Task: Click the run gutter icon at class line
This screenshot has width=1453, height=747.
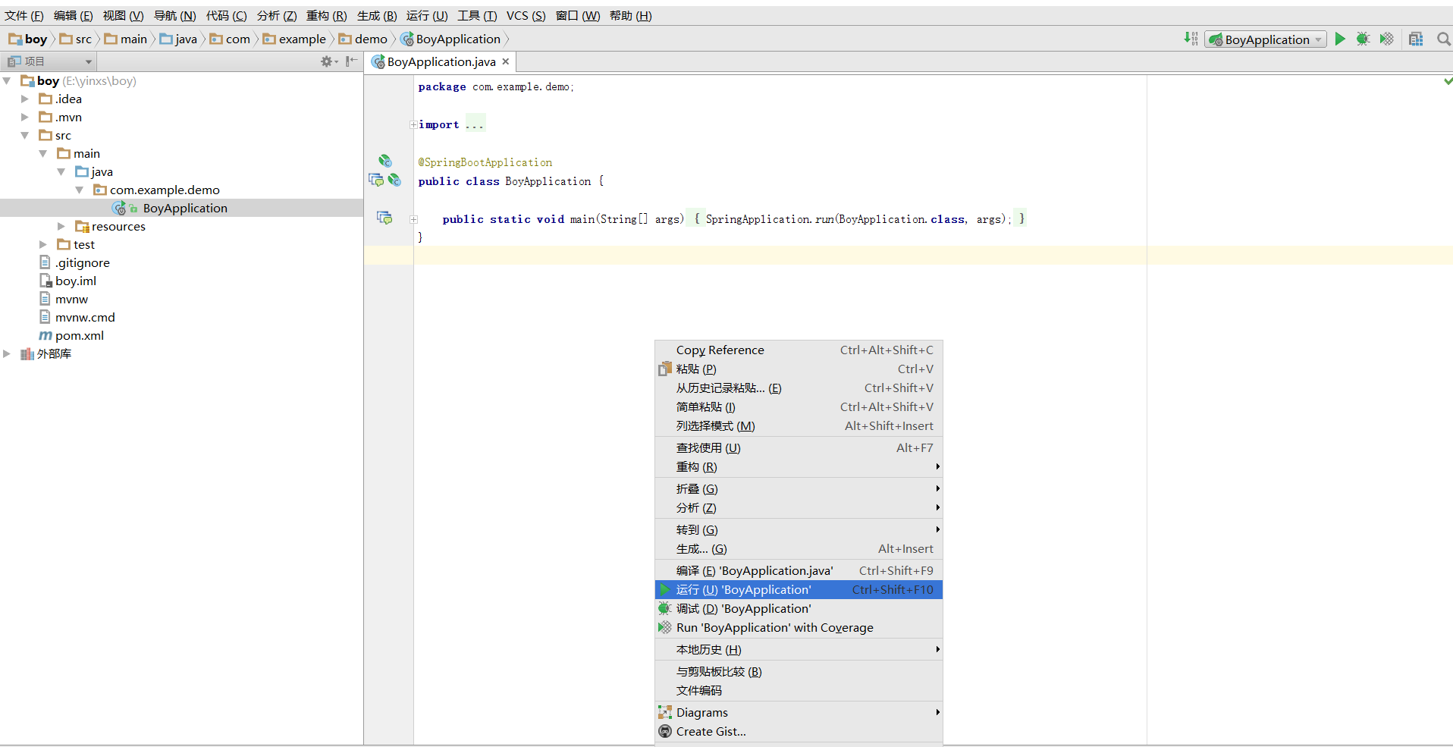Action: point(376,180)
